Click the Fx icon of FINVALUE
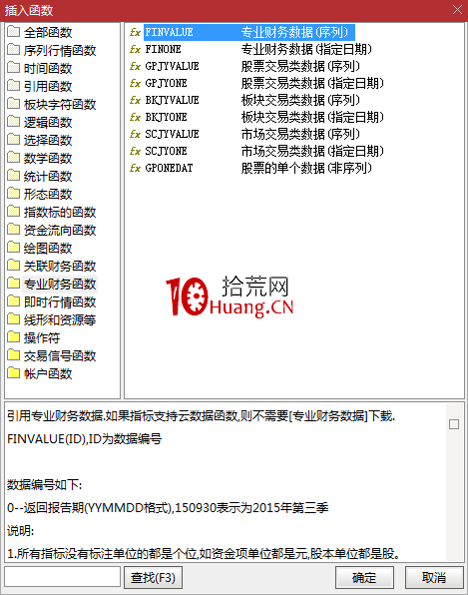Screen dimensions: 468x595 [x=135, y=32]
